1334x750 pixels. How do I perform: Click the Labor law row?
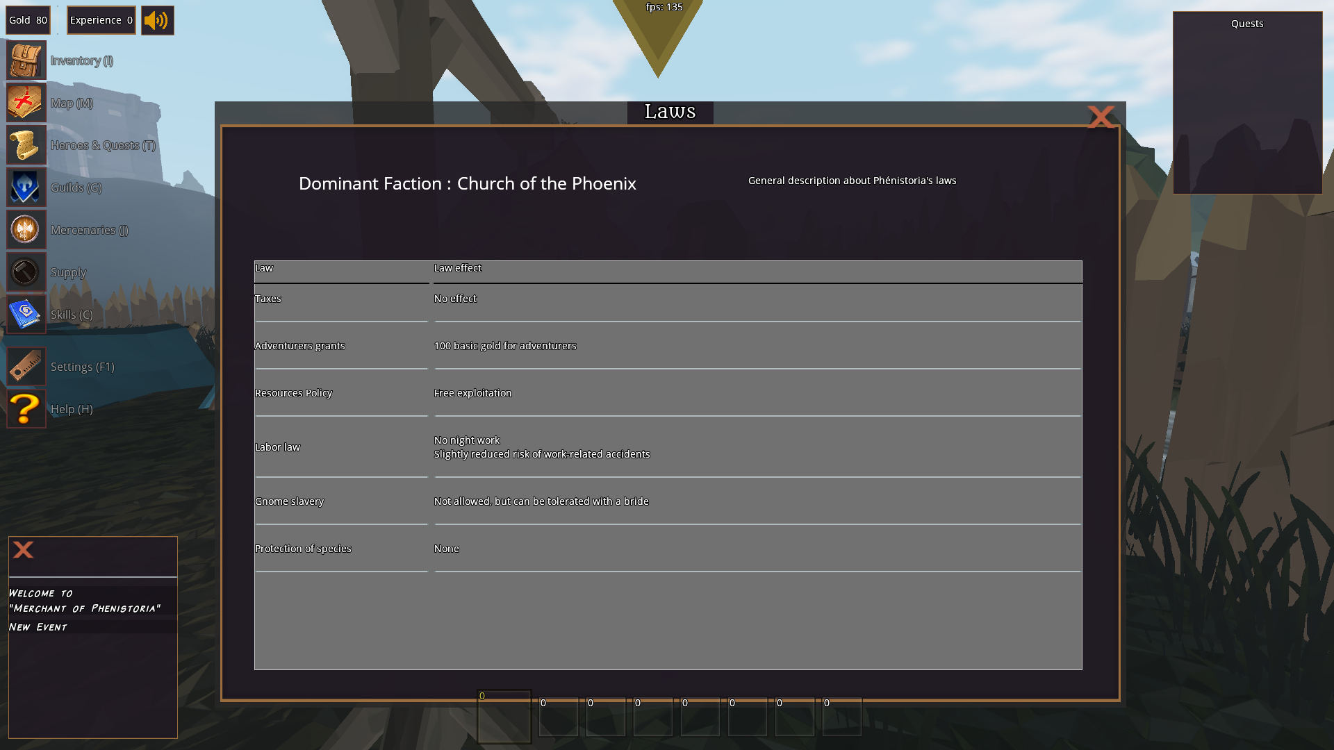click(x=668, y=447)
